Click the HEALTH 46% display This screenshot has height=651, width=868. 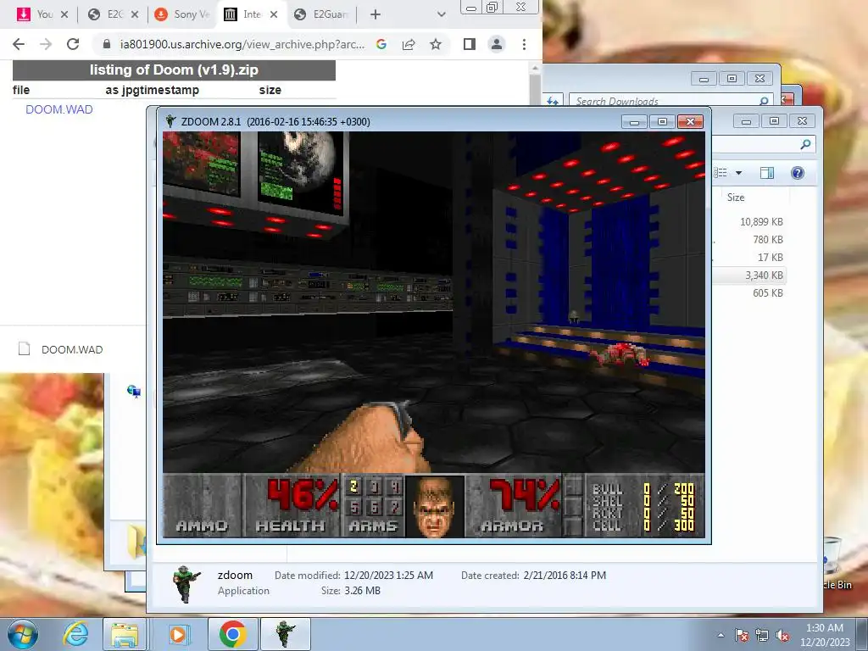pos(292,505)
